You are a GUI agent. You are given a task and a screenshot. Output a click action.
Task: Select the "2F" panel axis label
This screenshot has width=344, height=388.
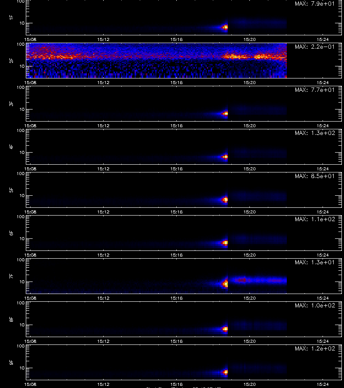11,61
